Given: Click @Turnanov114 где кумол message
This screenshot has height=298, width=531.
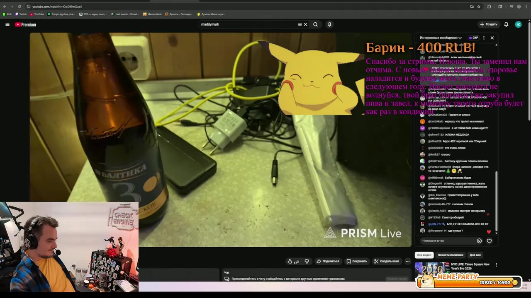Looking at the screenshot, I should [442, 231].
